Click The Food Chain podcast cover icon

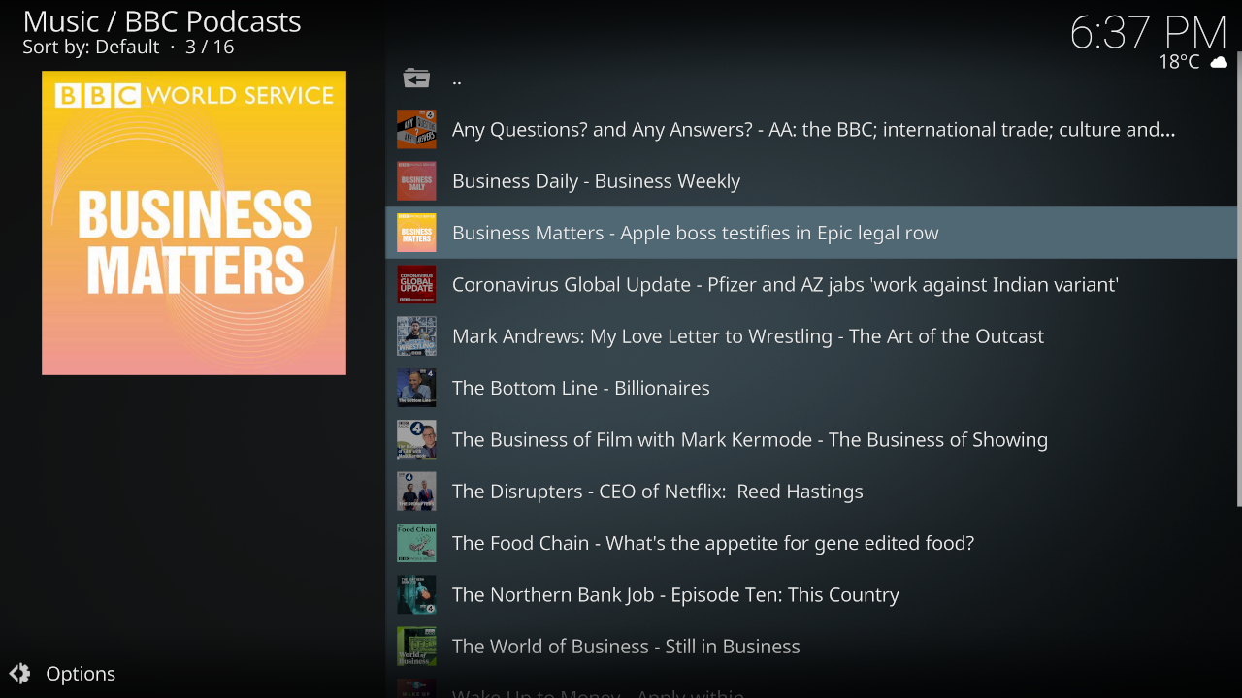(416, 543)
